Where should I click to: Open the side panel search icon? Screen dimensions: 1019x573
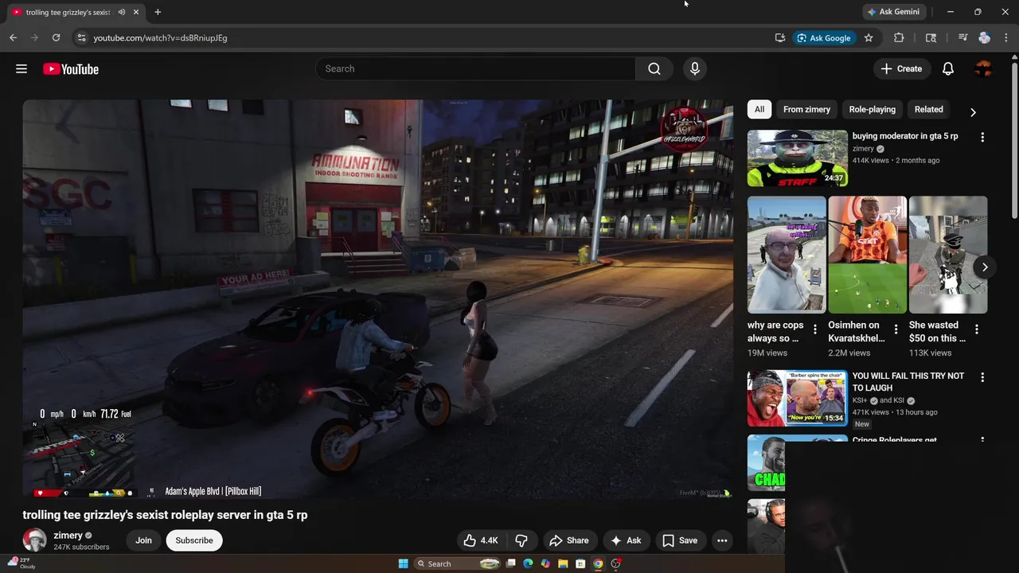931,37
